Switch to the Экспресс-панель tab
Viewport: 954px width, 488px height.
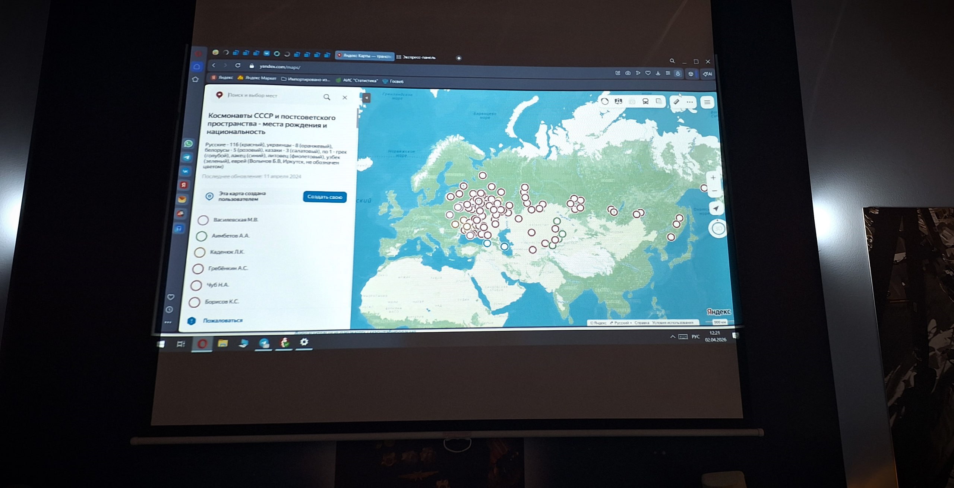click(417, 57)
